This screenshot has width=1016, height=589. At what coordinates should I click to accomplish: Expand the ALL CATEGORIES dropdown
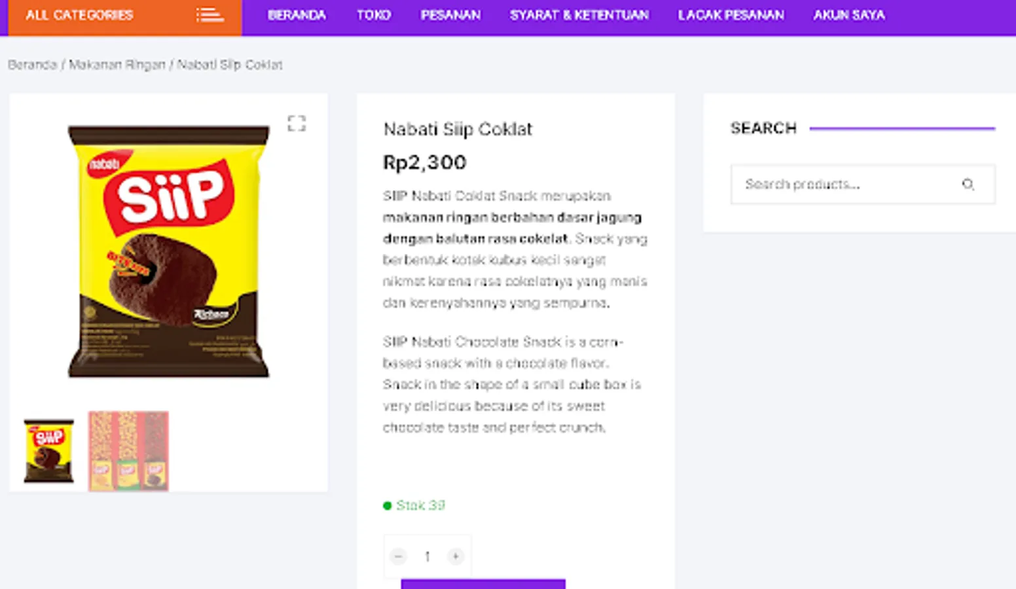point(124,17)
